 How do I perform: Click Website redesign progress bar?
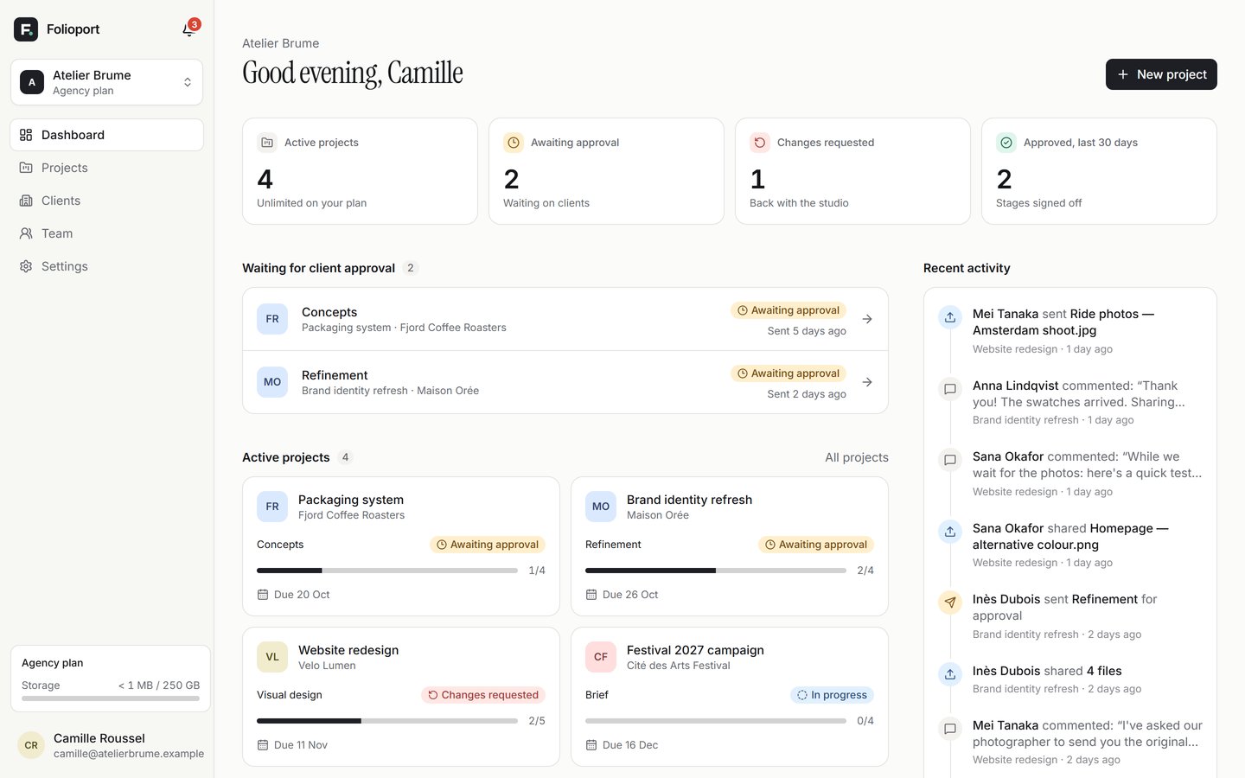(387, 721)
